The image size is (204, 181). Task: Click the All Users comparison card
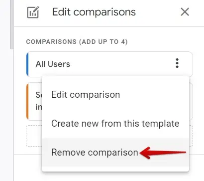tap(109, 64)
